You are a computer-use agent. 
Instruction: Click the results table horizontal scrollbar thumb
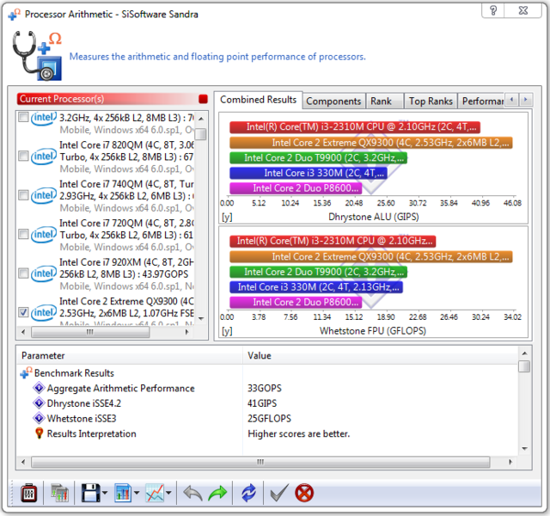pyautogui.click(x=260, y=462)
